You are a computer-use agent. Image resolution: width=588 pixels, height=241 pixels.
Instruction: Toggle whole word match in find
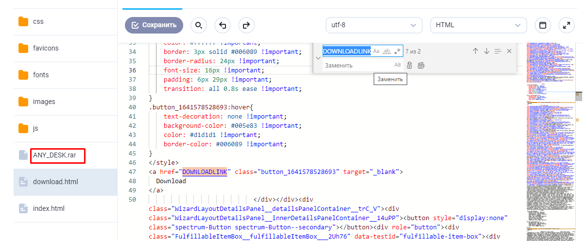pos(387,51)
